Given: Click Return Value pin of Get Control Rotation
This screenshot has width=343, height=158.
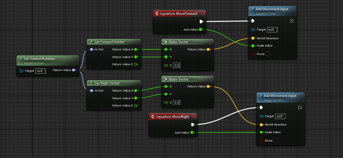Looking at the screenshot, I should 74,70.
